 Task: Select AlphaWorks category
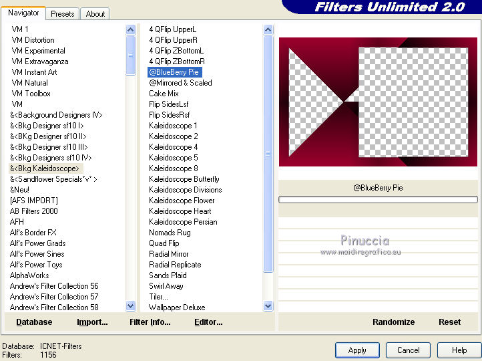[29, 275]
